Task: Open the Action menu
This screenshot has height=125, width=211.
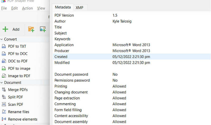Action: (x=27, y=8)
